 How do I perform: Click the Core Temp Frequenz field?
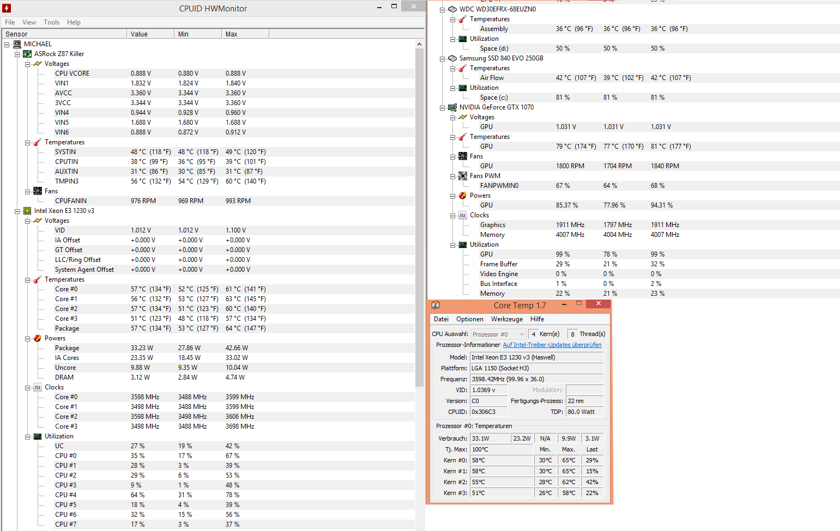click(x=537, y=379)
